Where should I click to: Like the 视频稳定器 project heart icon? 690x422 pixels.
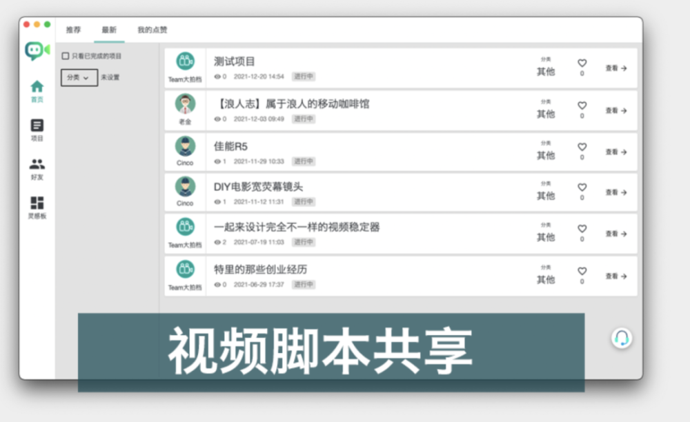pyautogui.click(x=582, y=229)
